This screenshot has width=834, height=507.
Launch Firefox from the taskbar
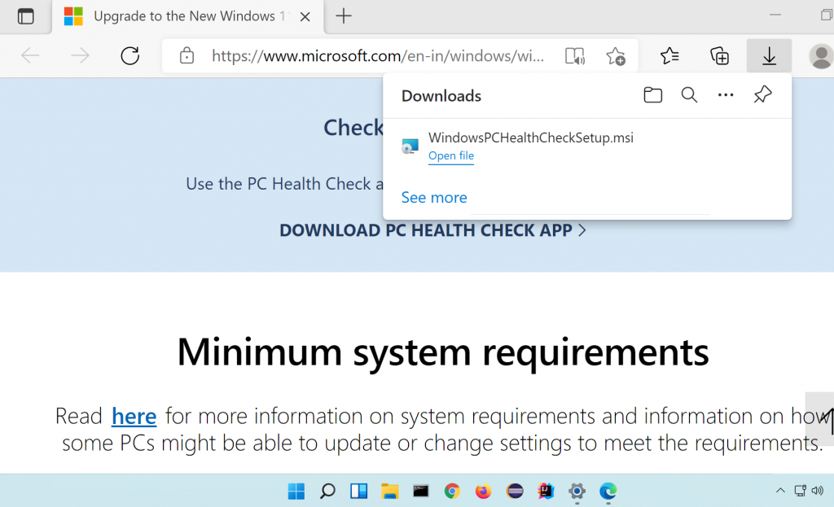click(483, 491)
